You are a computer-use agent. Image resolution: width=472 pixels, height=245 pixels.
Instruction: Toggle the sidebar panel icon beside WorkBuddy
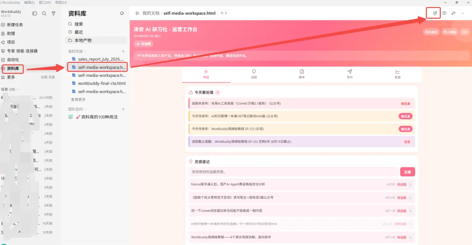tap(35, 13)
